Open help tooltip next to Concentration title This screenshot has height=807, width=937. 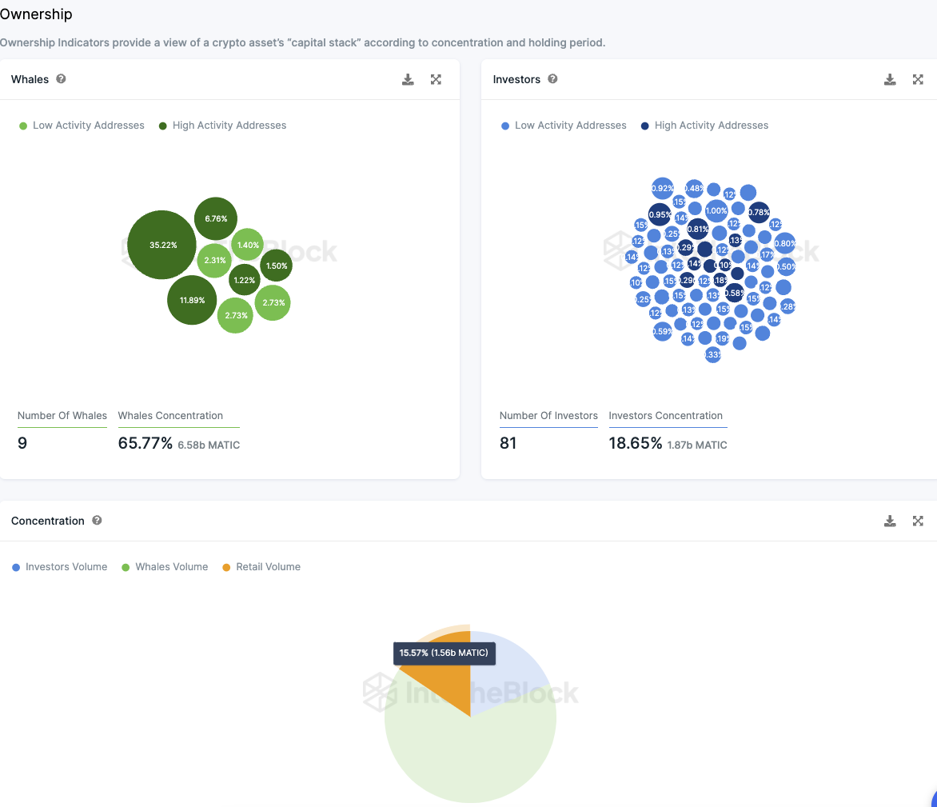click(97, 520)
